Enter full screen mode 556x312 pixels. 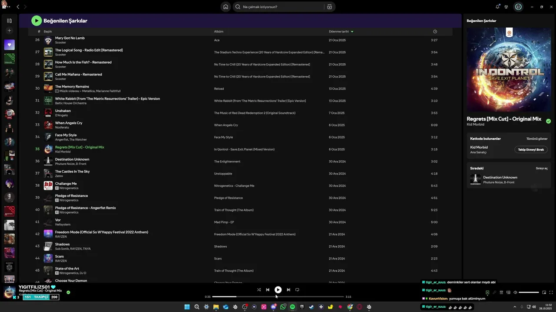click(551, 292)
